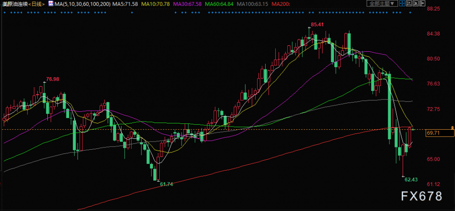Image resolution: width=455 pixels, height=211 pixels.
Task: Click the bracket icon with right arrow
Action: tap(423, 4)
